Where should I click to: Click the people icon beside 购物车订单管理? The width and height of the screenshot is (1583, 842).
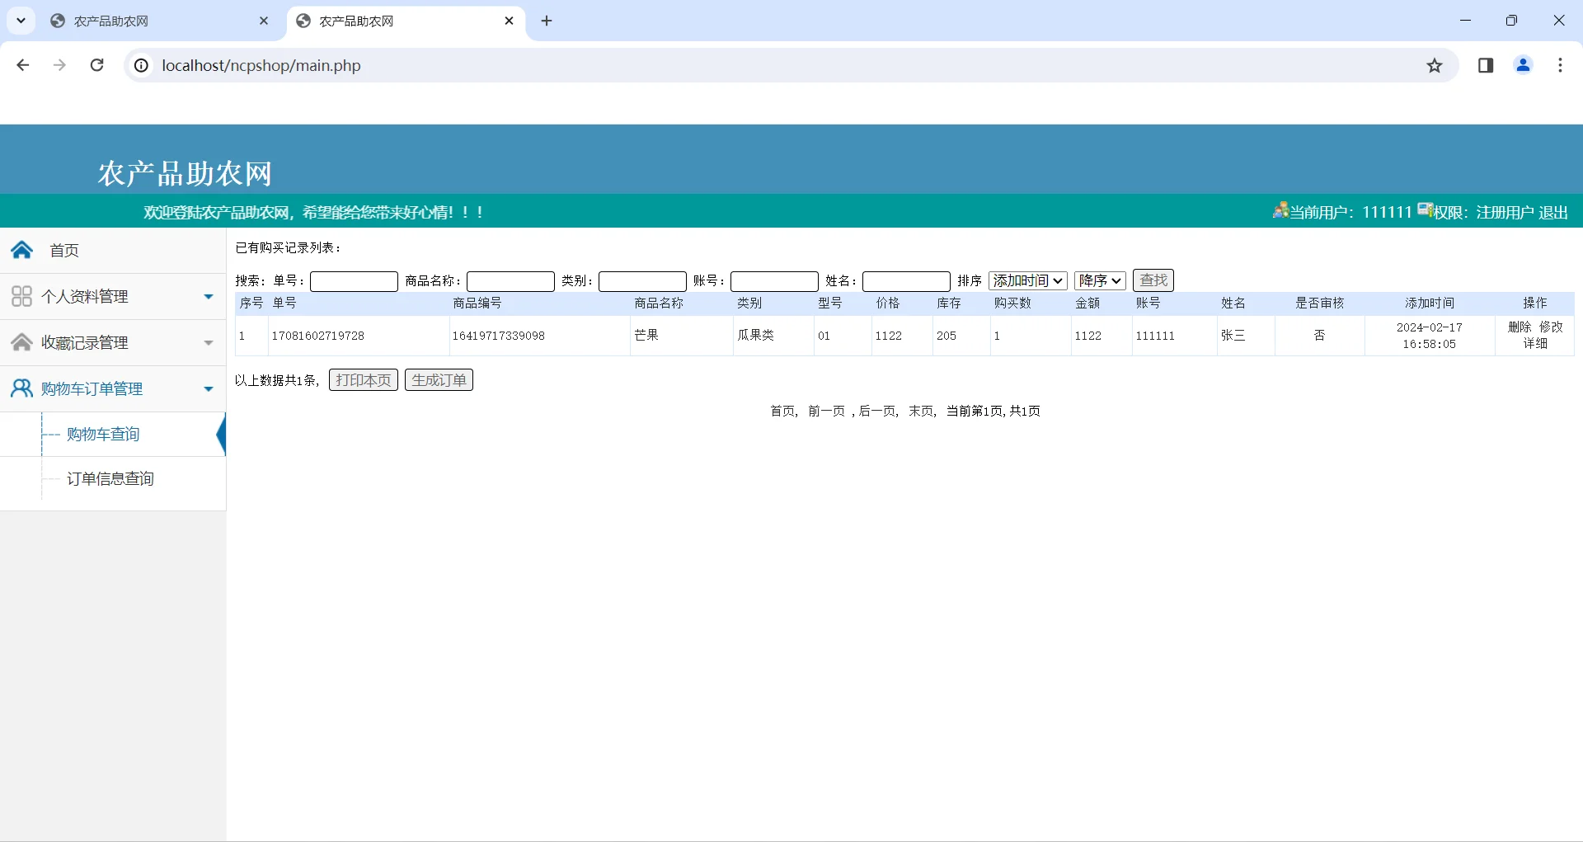(x=21, y=388)
